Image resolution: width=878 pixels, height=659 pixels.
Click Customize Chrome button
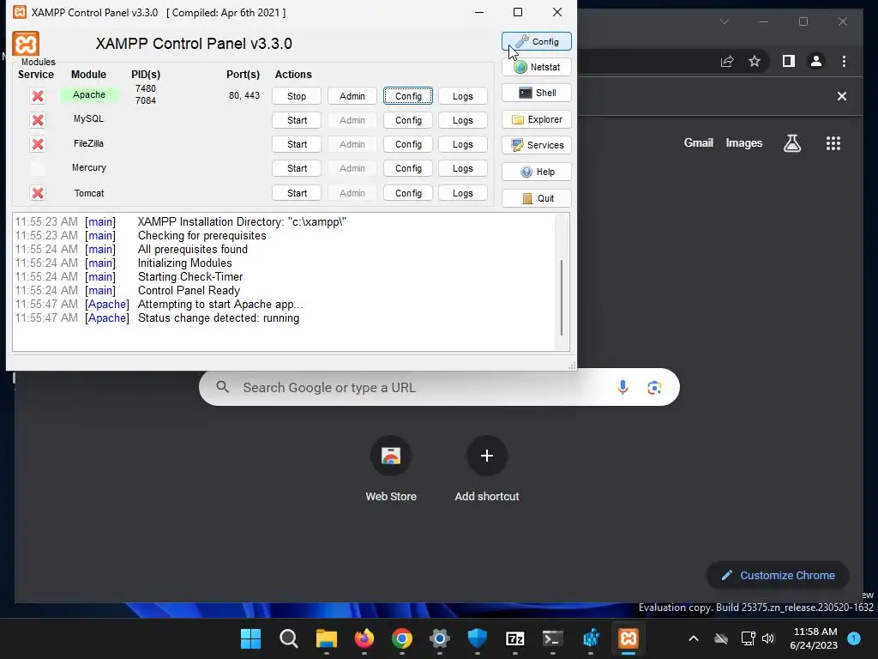click(778, 576)
